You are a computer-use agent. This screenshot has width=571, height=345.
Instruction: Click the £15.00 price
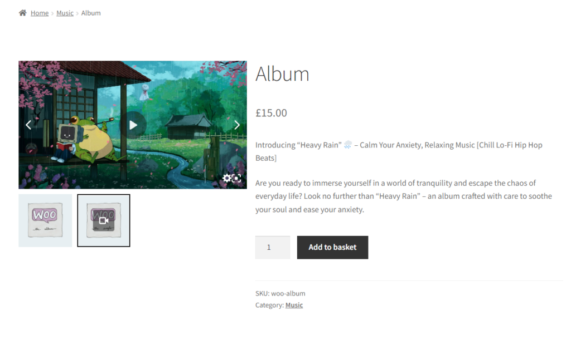point(271,113)
